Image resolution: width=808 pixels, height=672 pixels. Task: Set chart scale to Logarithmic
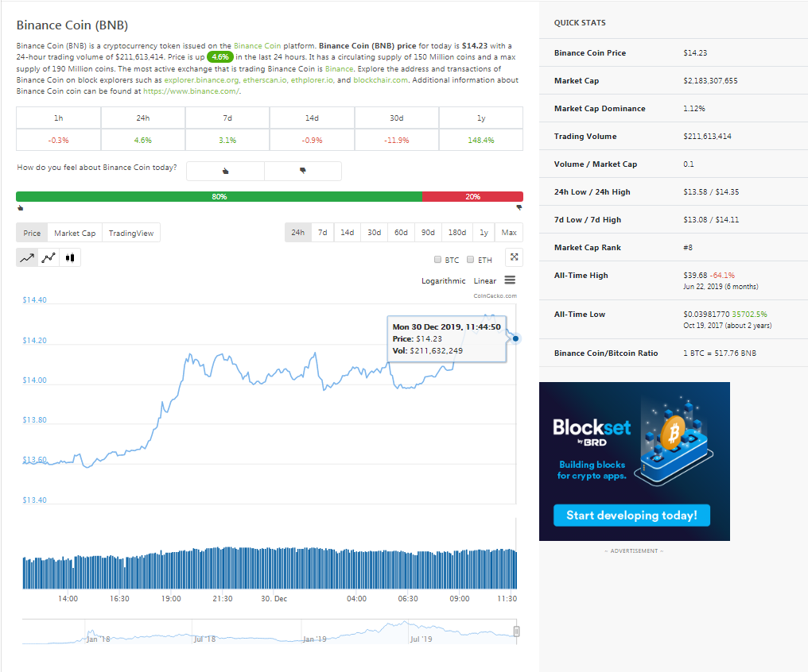pos(443,281)
